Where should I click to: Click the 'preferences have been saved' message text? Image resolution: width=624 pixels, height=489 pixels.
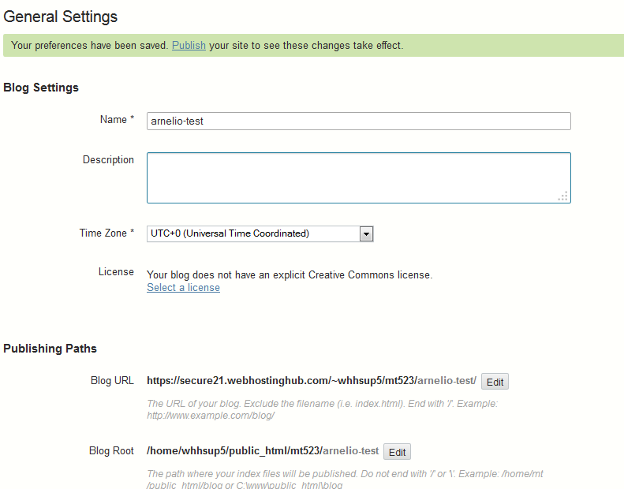point(89,46)
